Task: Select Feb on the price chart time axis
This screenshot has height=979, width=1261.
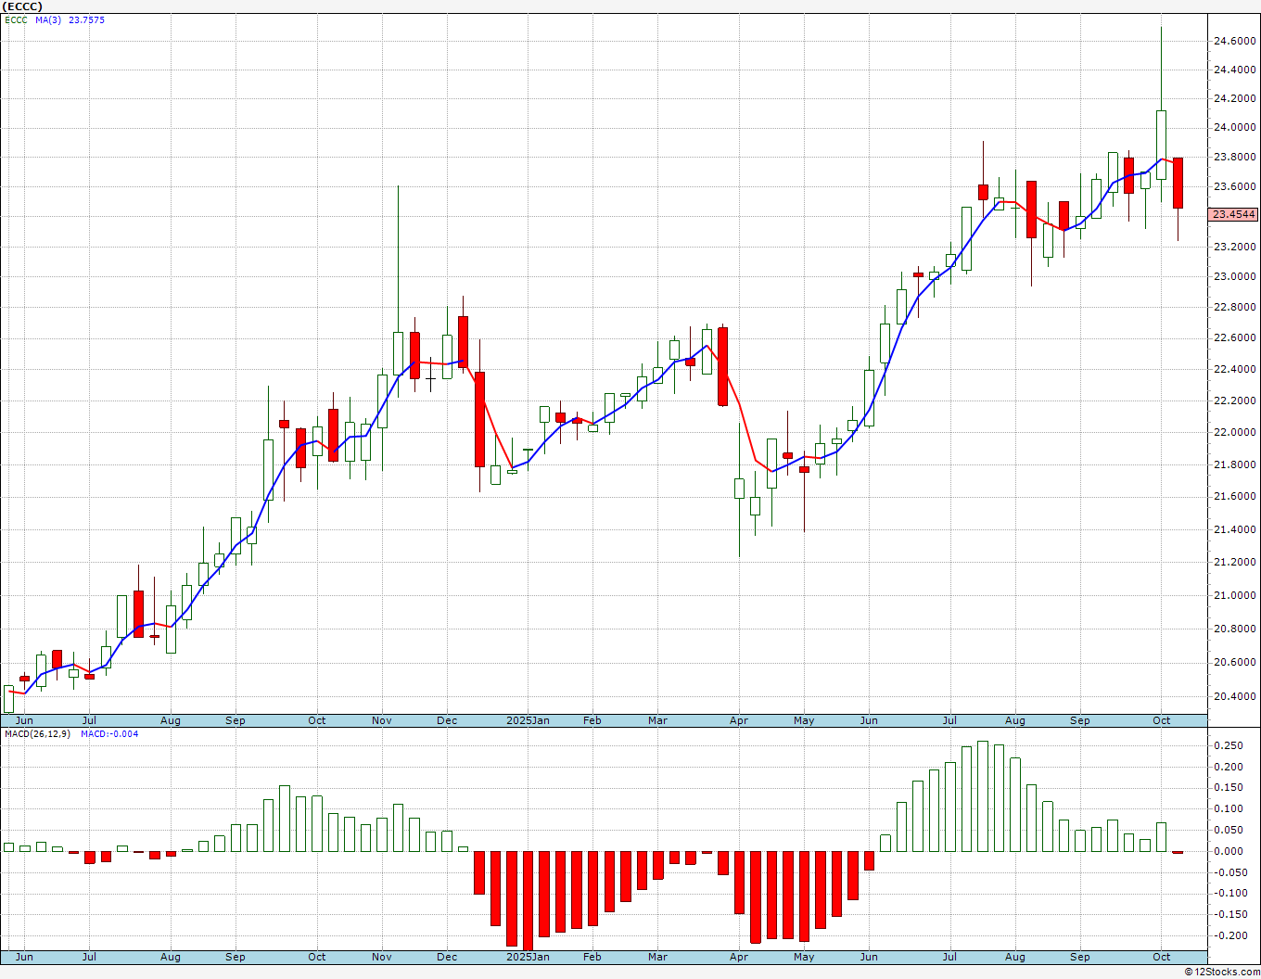Action: (x=592, y=720)
